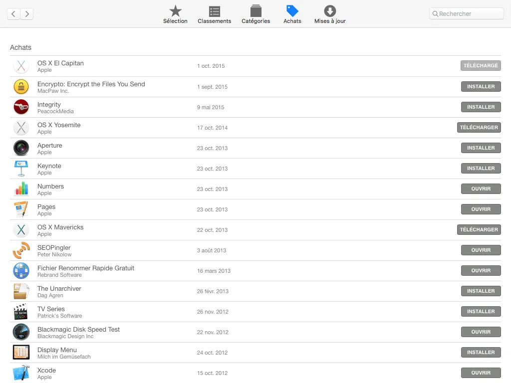Download OS X Yosemite with TÉLÉCHARGER

click(479, 128)
